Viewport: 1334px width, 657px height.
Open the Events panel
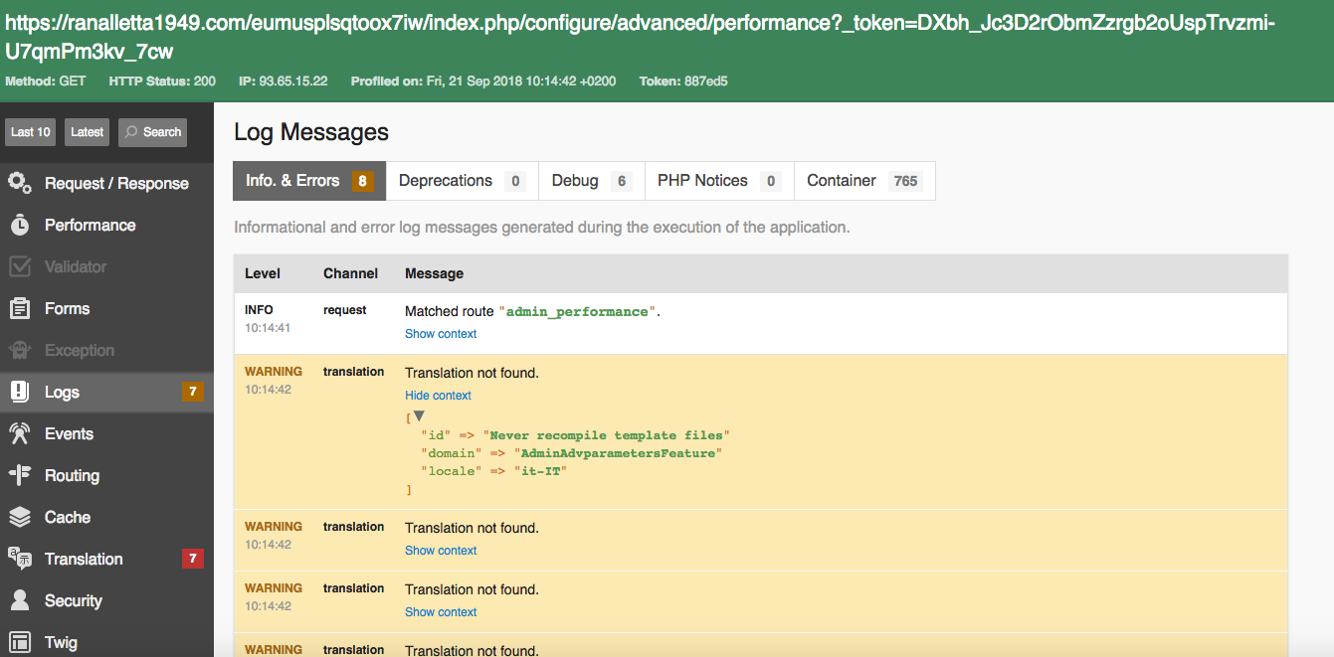point(67,433)
